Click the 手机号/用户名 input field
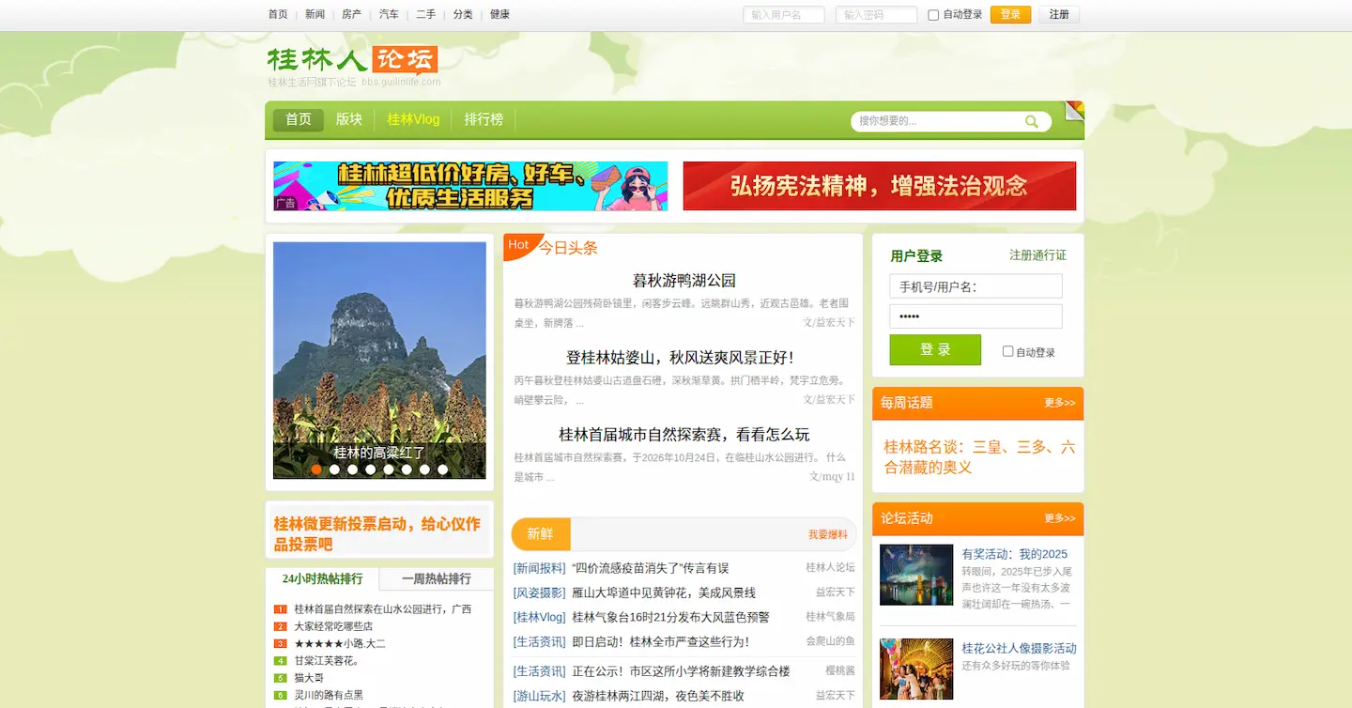 pyautogui.click(x=976, y=286)
